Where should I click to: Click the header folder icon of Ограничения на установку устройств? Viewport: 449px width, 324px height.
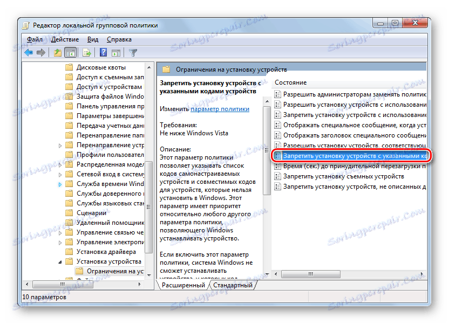pos(166,70)
